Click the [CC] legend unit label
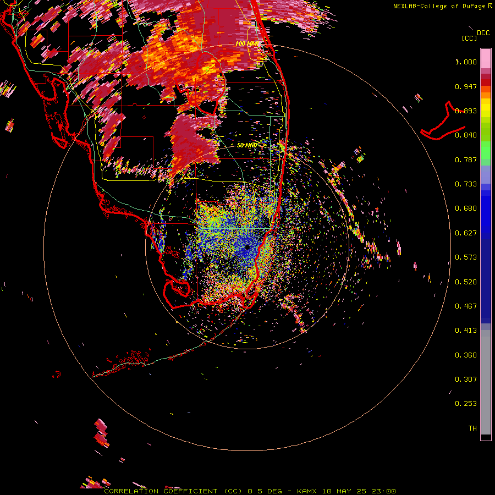495x495 pixels. (469, 38)
